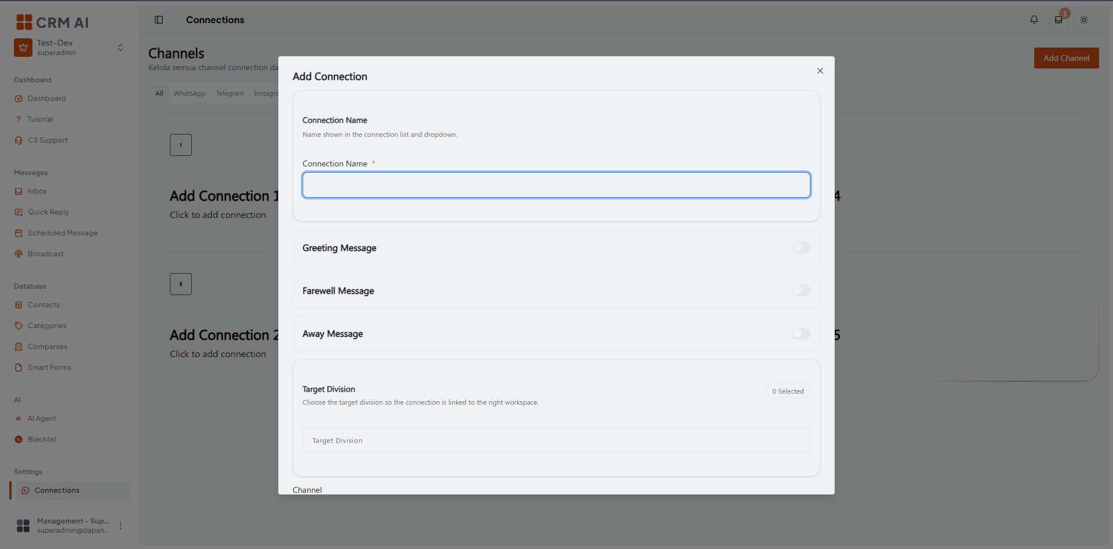Open Blacklist icon in sidebar
The image size is (1113, 549).
pos(19,439)
